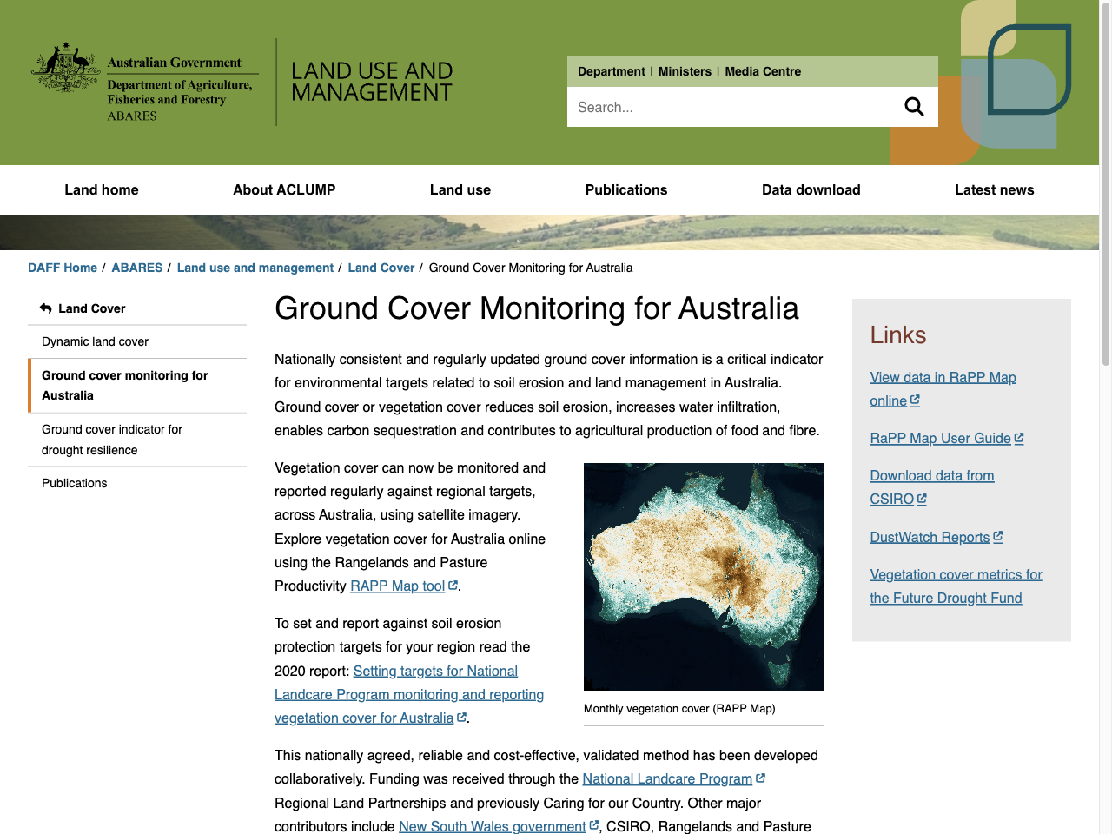Open the Publications navigation menu
The height and width of the screenshot is (834, 1112).
pos(625,189)
